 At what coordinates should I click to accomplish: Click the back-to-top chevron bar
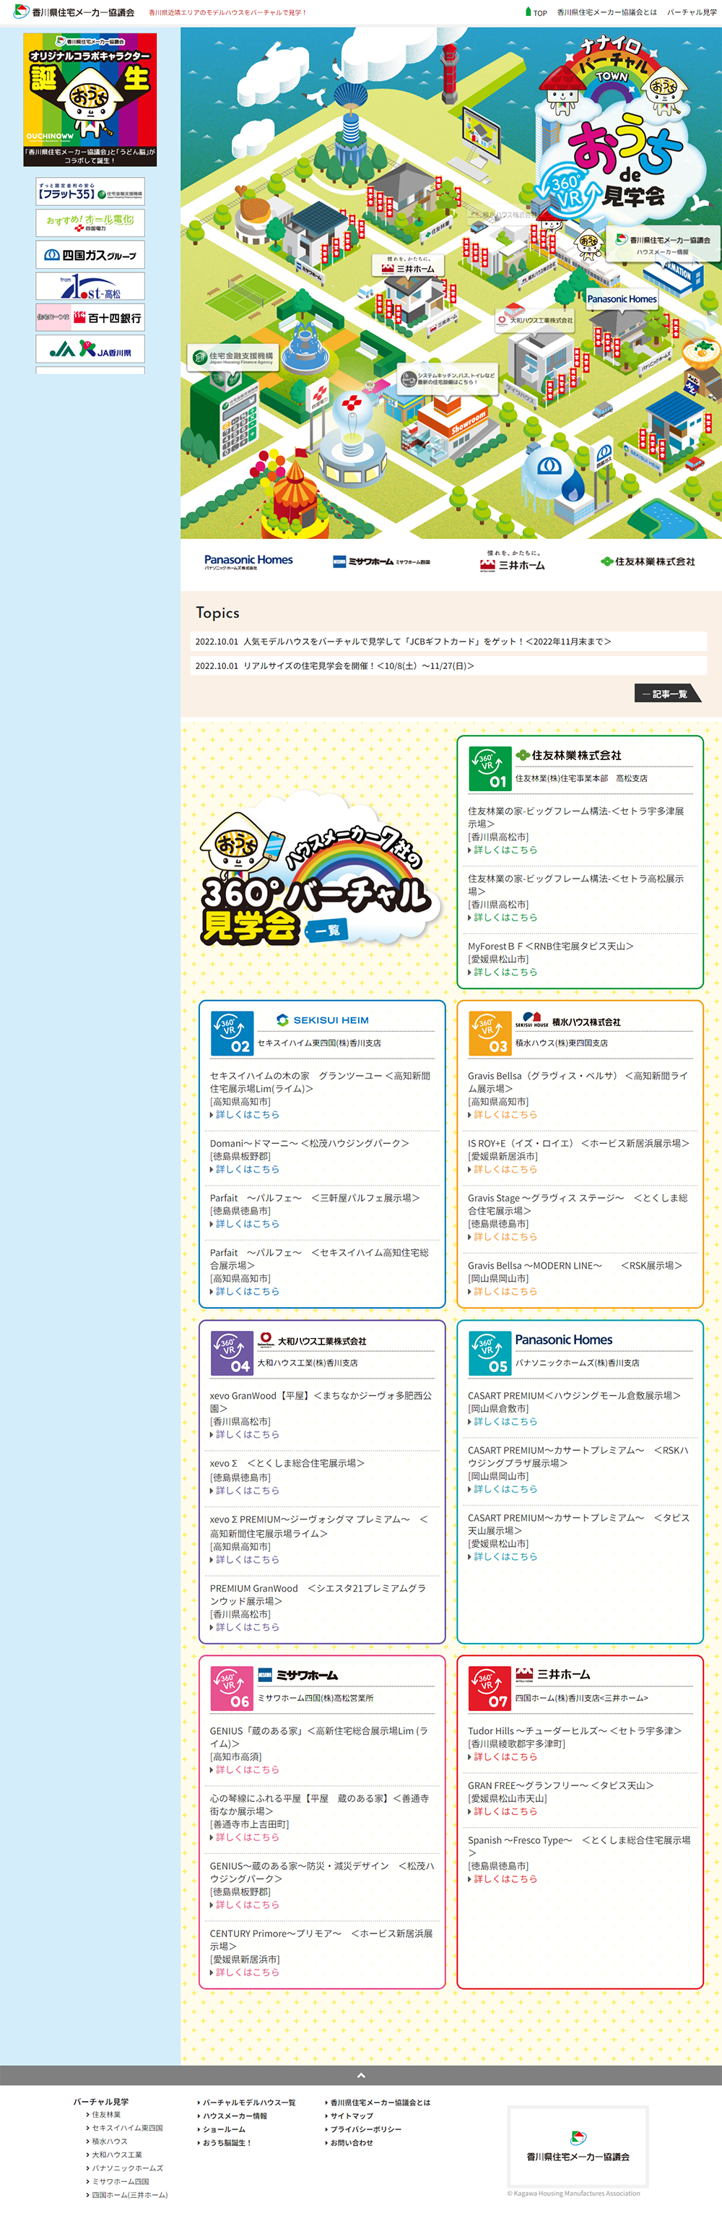(361, 2075)
